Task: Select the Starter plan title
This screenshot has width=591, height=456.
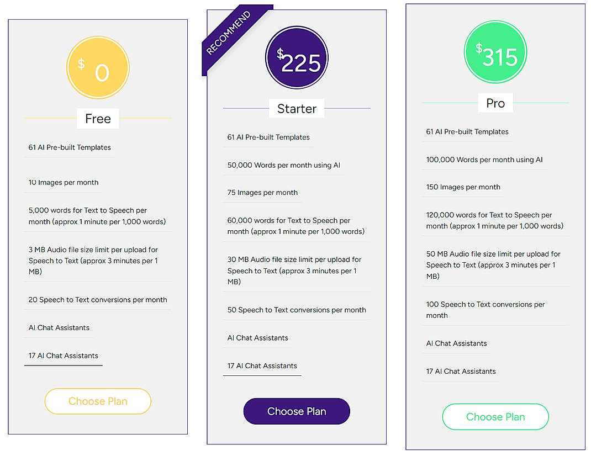Action: tap(297, 109)
